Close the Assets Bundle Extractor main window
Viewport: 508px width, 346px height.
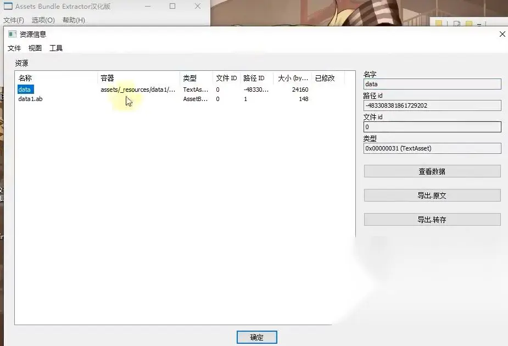click(198, 6)
